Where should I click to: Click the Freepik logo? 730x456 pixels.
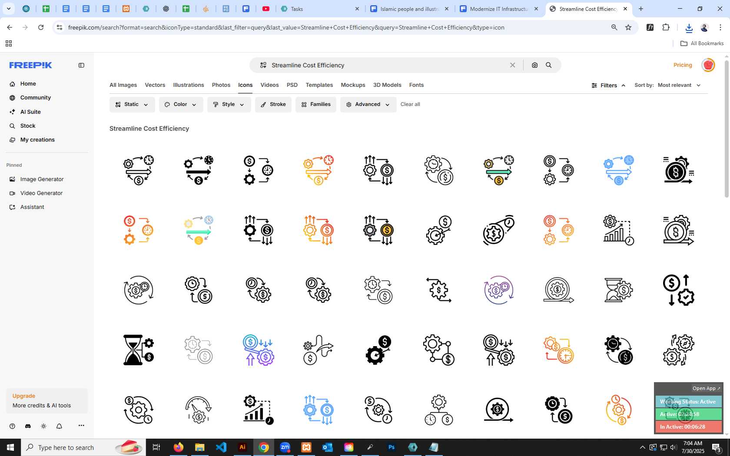coord(30,65)
